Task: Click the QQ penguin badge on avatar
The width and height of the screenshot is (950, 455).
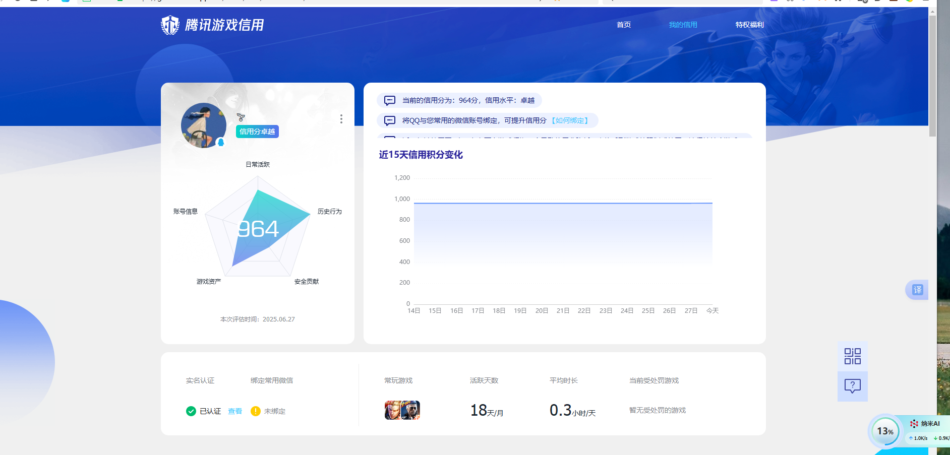Action: coord(220,143)
